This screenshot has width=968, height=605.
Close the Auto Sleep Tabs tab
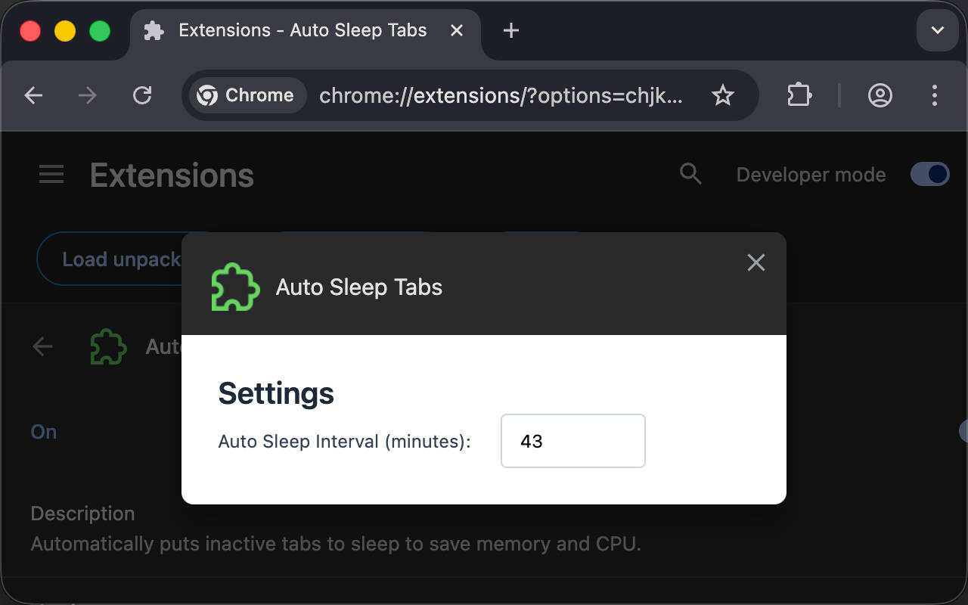457,30
